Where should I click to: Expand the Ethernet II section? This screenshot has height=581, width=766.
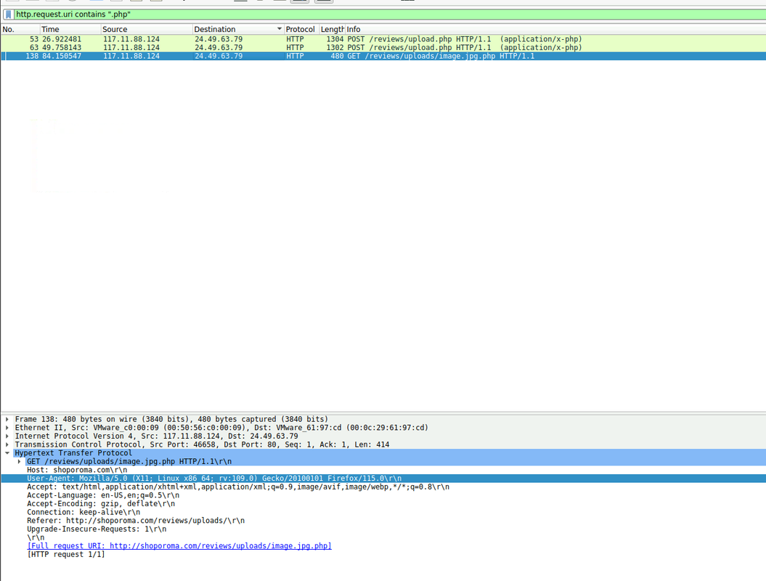click(7, 428)
